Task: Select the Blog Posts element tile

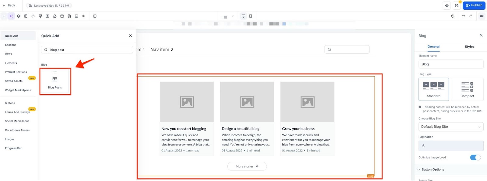Action: pyautogui.click(x=55, y=82)
